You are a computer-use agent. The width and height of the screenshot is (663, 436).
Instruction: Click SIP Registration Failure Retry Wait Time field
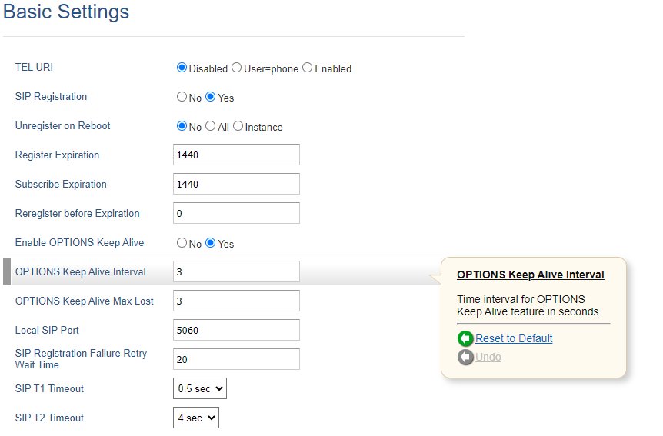236,359
